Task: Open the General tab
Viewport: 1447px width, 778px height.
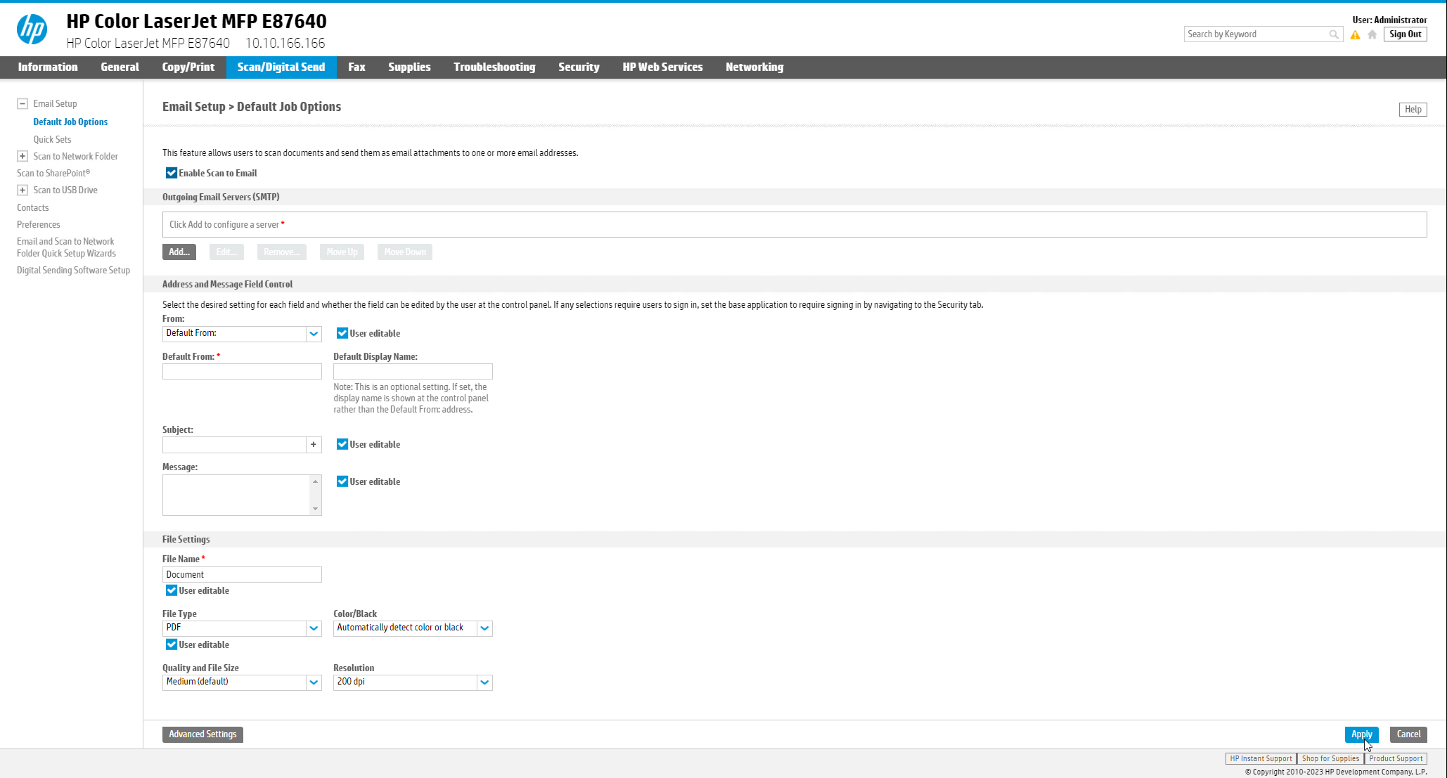Action: 120,67
